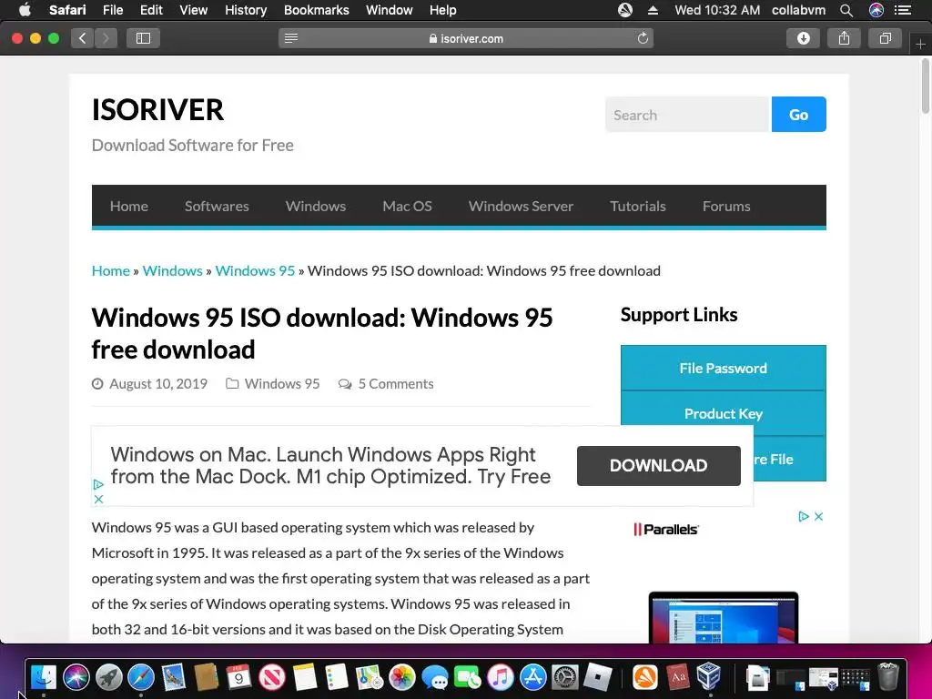Show all tabs overview in Safari
This screenshot has width=932, height=699.
(x=885, y=38)
